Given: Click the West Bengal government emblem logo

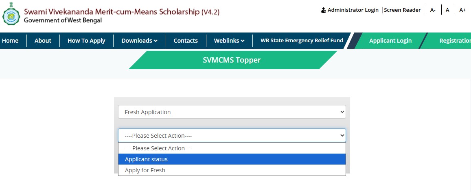Looking at the screenshot, I should point(11,14).
